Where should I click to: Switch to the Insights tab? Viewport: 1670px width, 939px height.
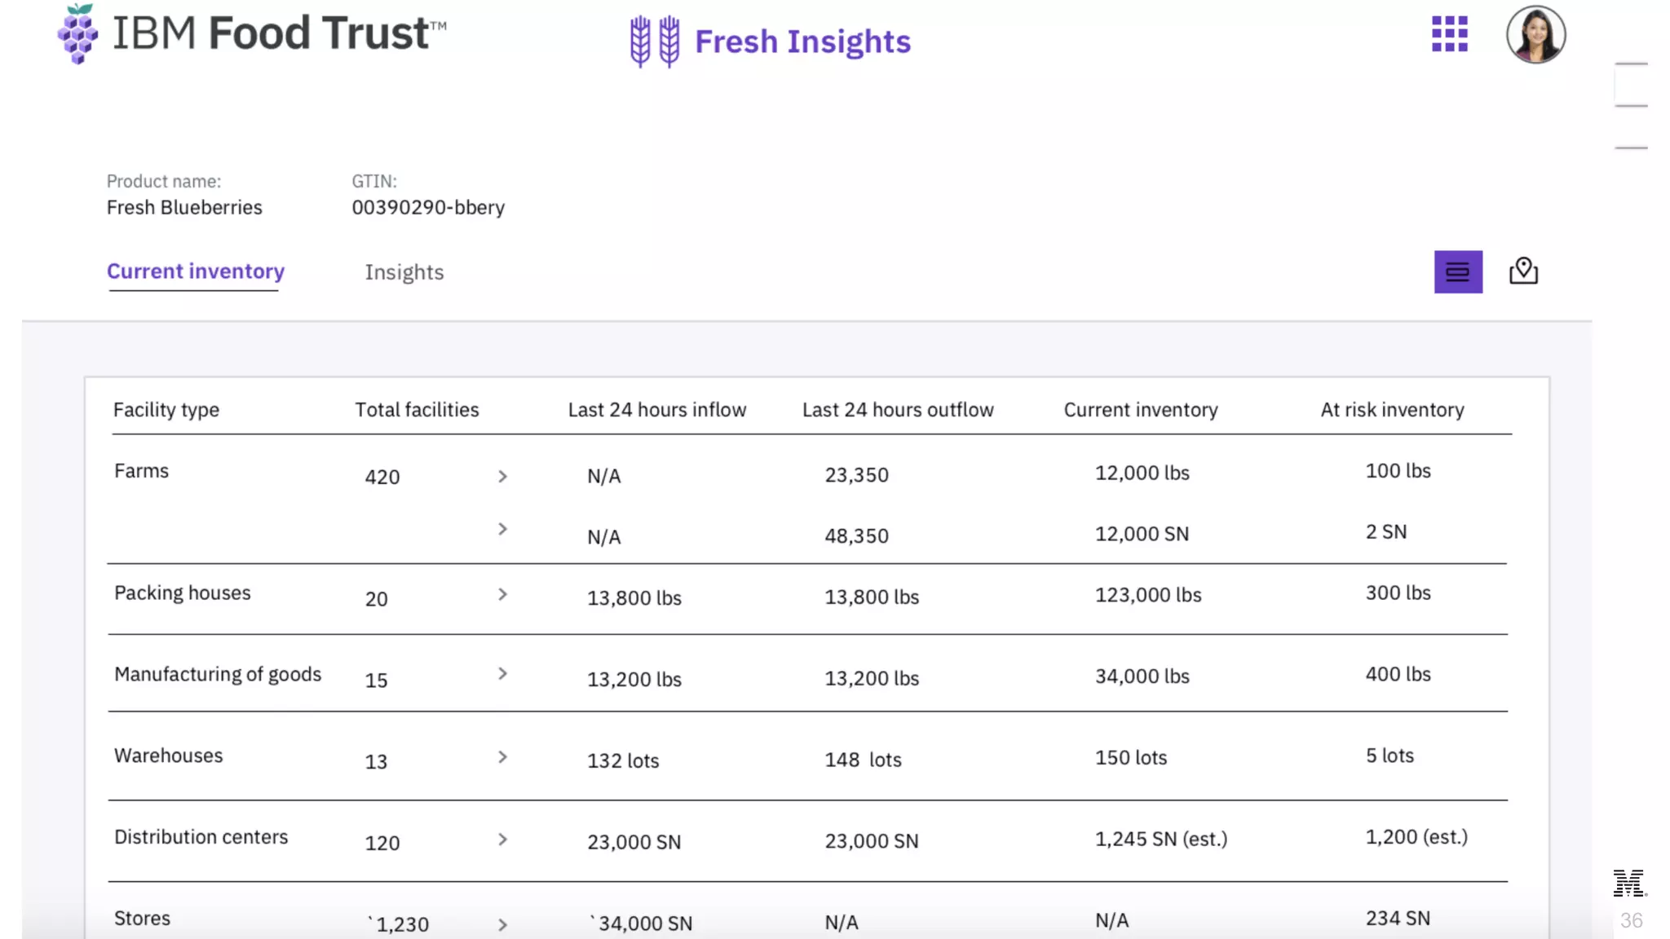click(404, 272)
